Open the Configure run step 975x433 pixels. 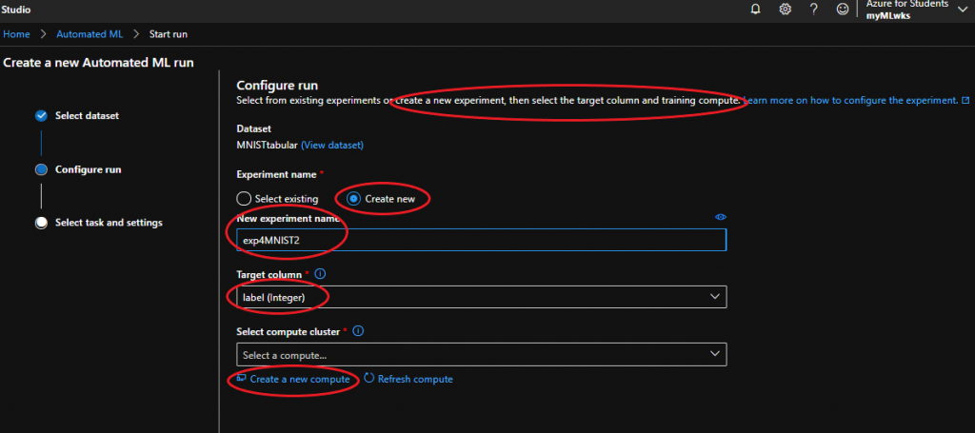click(89, 169)
